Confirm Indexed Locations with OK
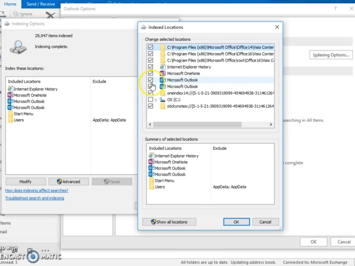The image size is (355, 266). point(237,222)
